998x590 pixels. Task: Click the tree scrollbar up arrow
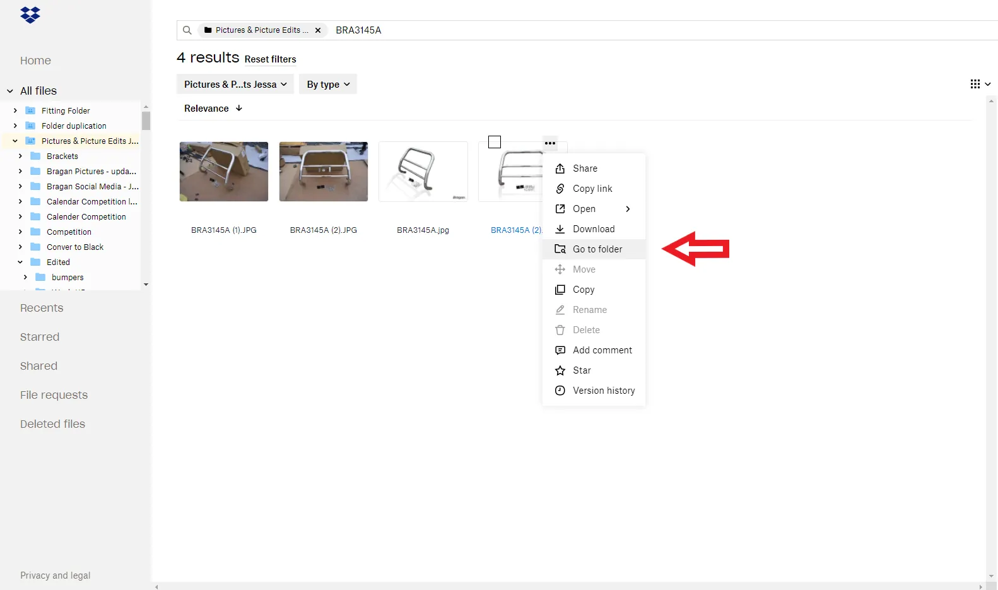[x=146, y=107]
